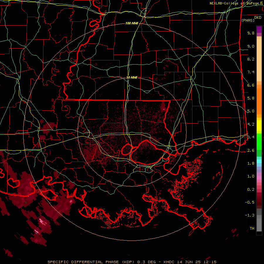Click the KHDC radar site identifier in caption
Viewport: 264px width, 264px height.
click(169, 262)
